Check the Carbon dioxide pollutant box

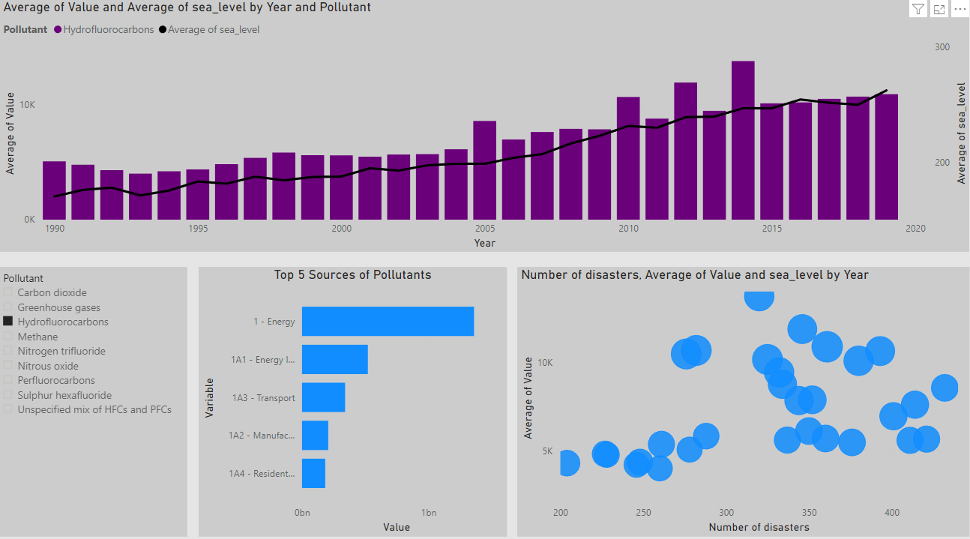point(9,292)
